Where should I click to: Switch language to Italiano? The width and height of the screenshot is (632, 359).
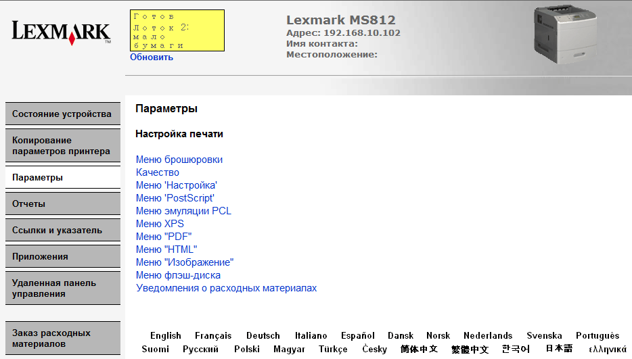click(311, 335)
